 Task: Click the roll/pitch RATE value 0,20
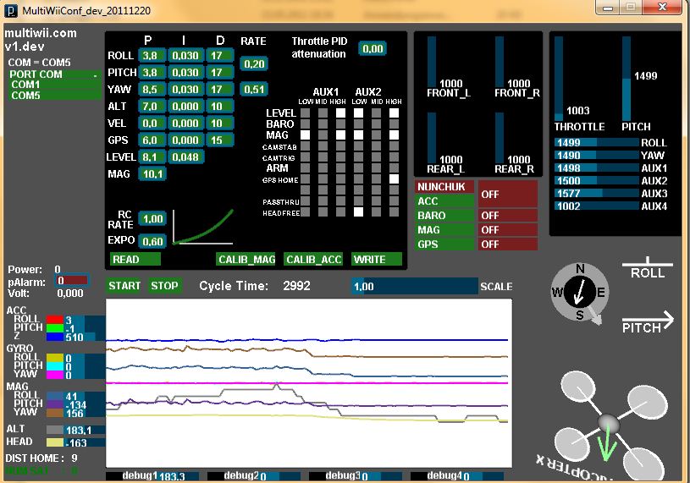point(254,63)
